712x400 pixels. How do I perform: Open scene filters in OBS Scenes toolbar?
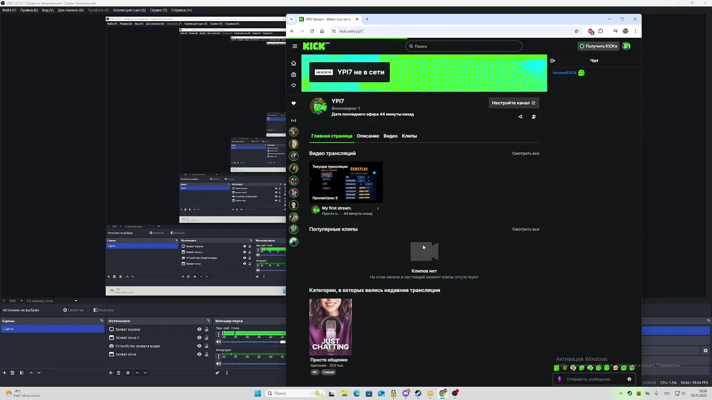click(22, 373)
